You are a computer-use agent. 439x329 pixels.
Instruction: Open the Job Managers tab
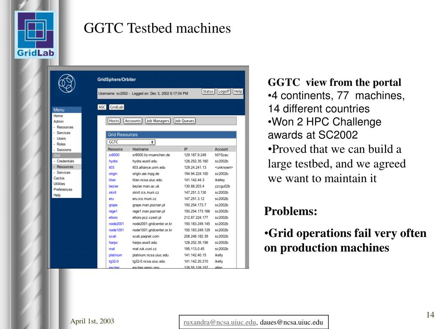158,121
